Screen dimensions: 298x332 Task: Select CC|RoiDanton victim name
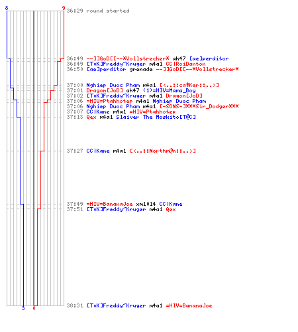(185, 64)
